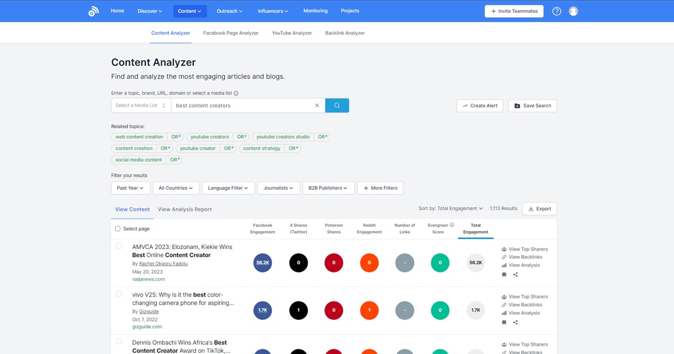Click the blue search magnifier button
The width and height of the screenshot is (674, 354).
coord(337,106)
